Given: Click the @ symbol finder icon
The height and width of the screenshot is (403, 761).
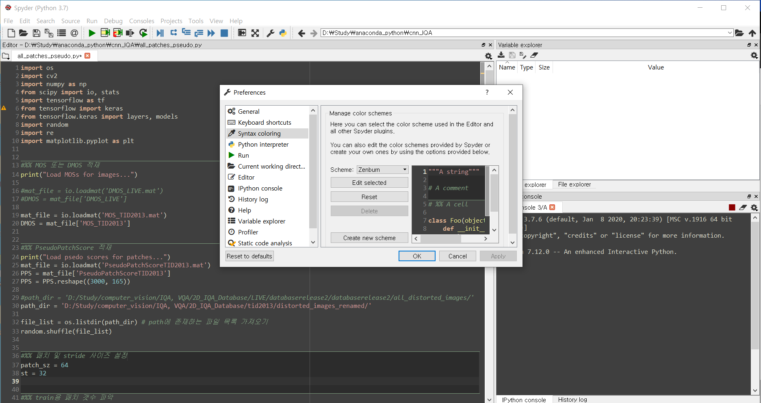Looking at the screenshot, I should (74, 33).
